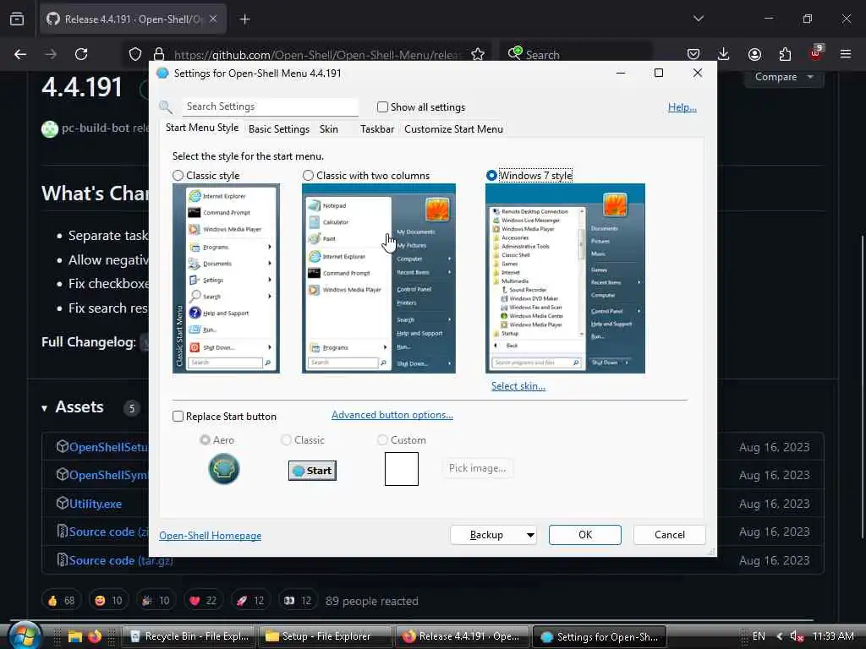Open the Firefox downloads panel

[x=724, y=54]
